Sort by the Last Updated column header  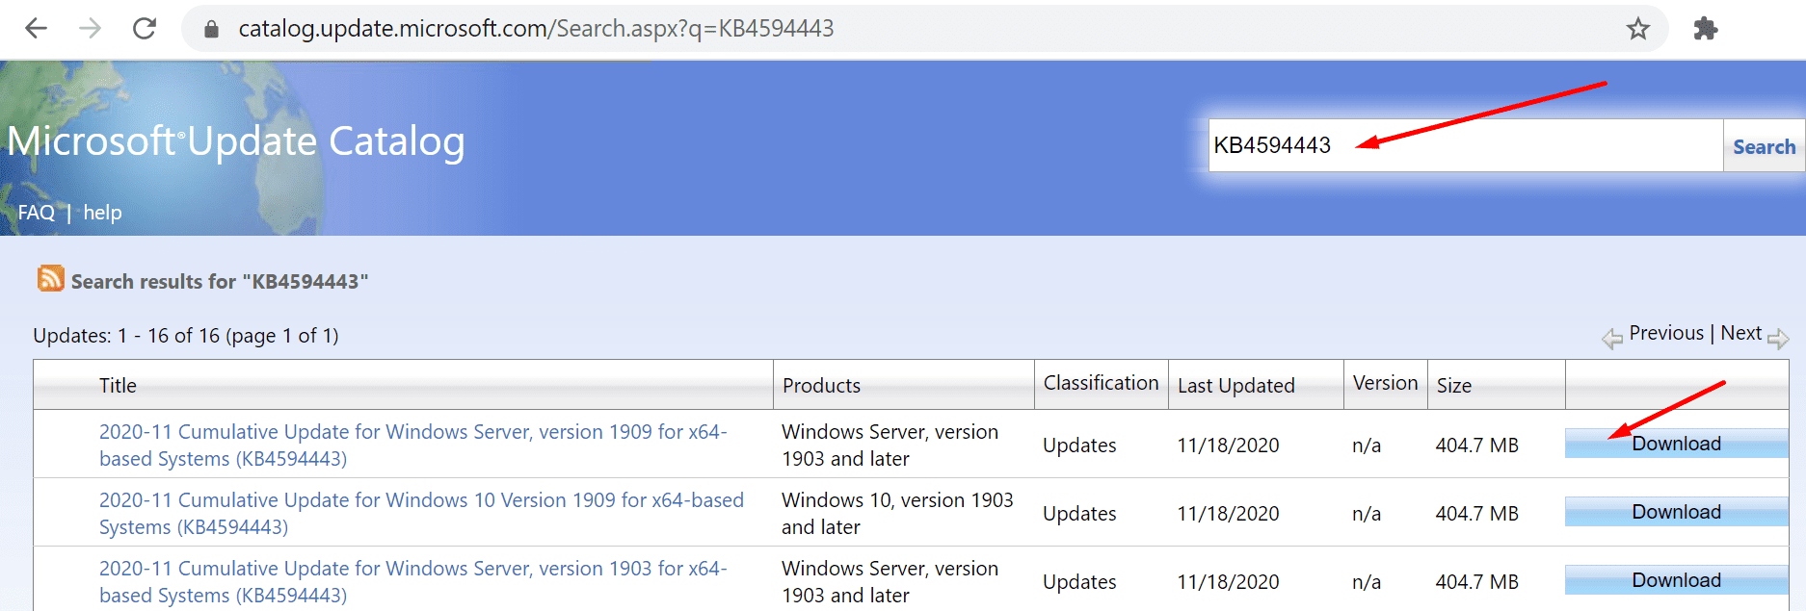pos(1236,386)
